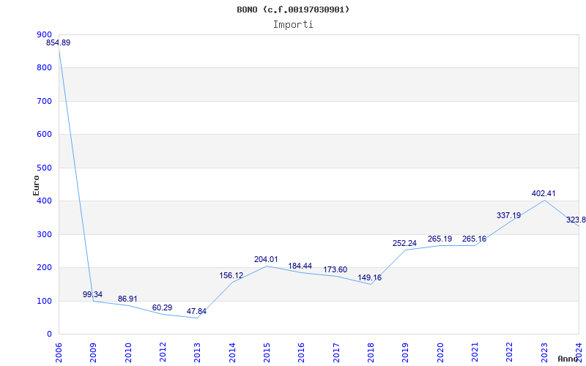Click the 100 y-axis tick label
Viewport: 586px width, 366px height.
coord(45,301)
